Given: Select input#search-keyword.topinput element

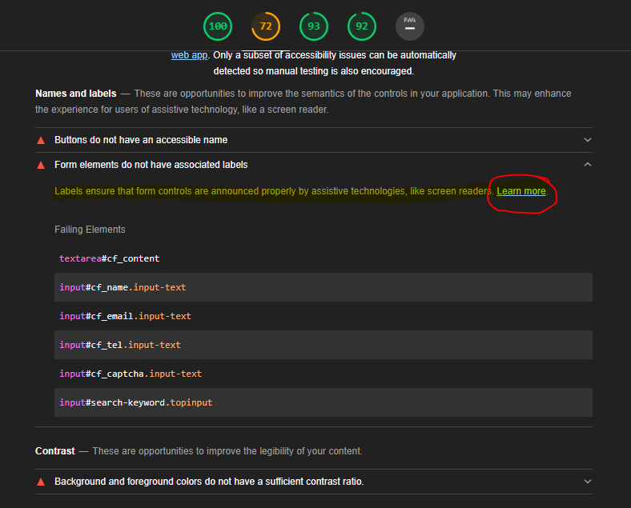Looking at the screenshot, I should point(136,402).
